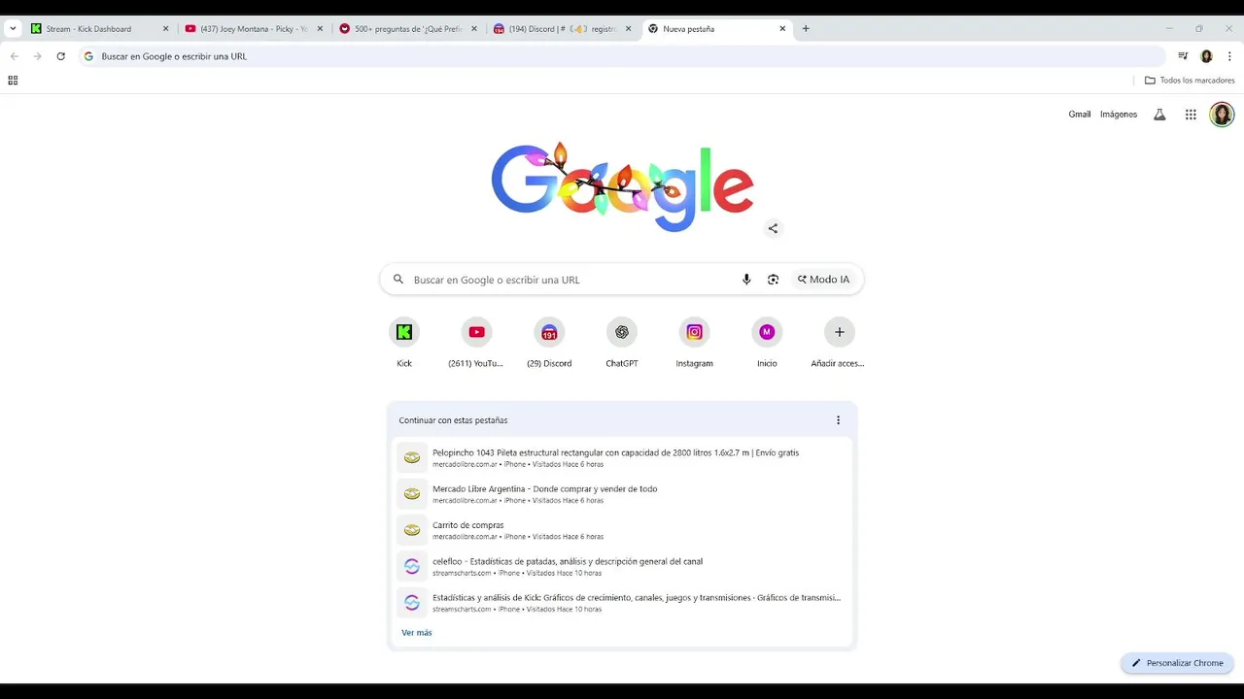Open the Kick shortcut icon

[x=404, y=332]
